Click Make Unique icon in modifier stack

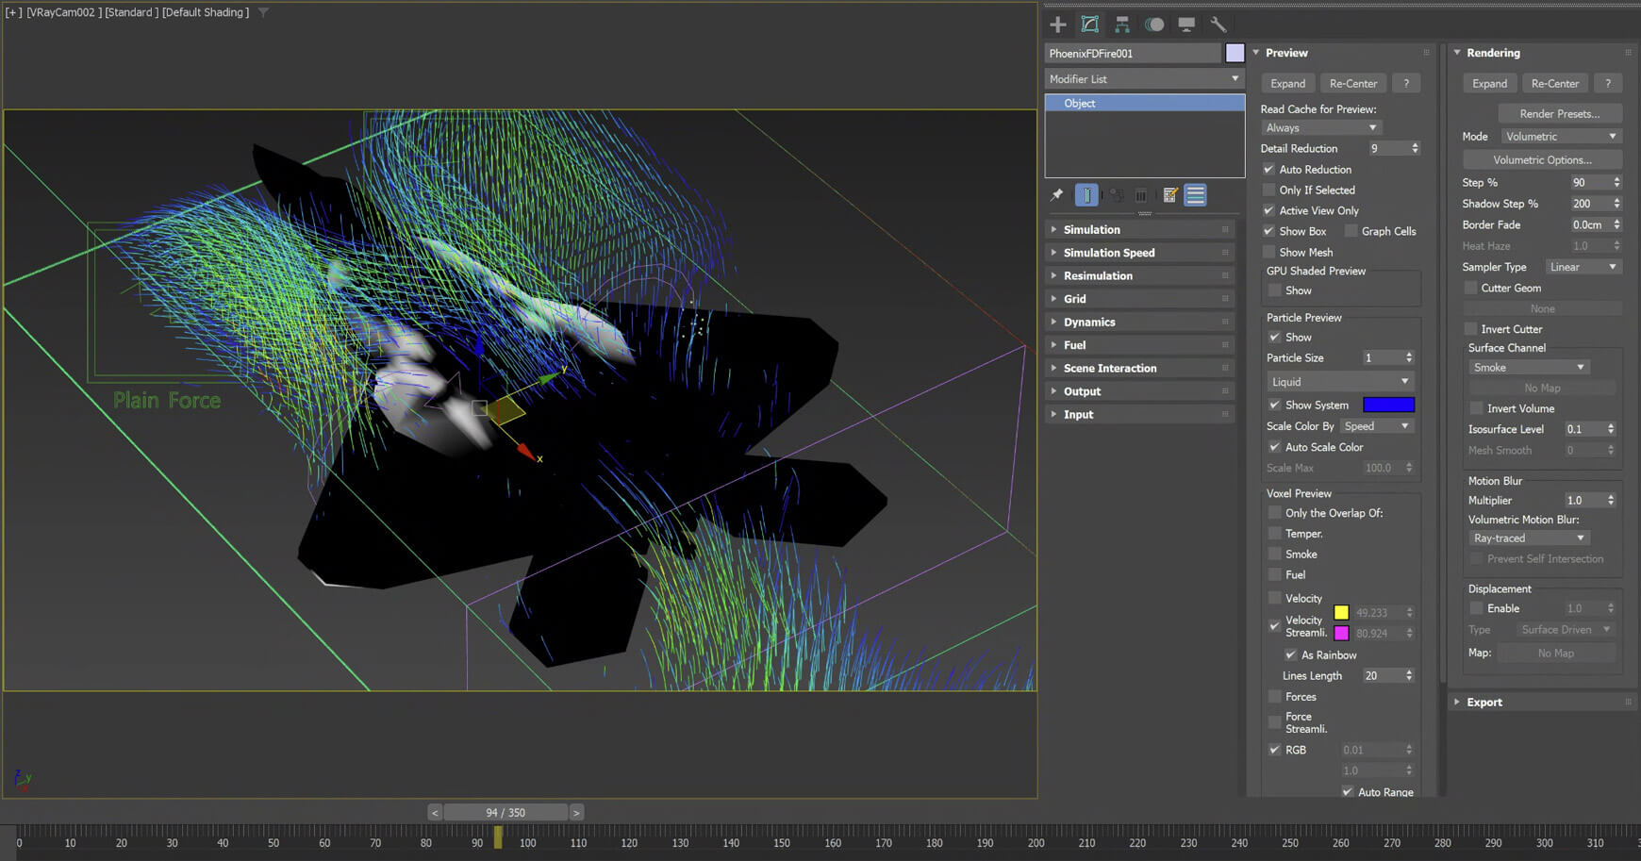(1117, 195)
